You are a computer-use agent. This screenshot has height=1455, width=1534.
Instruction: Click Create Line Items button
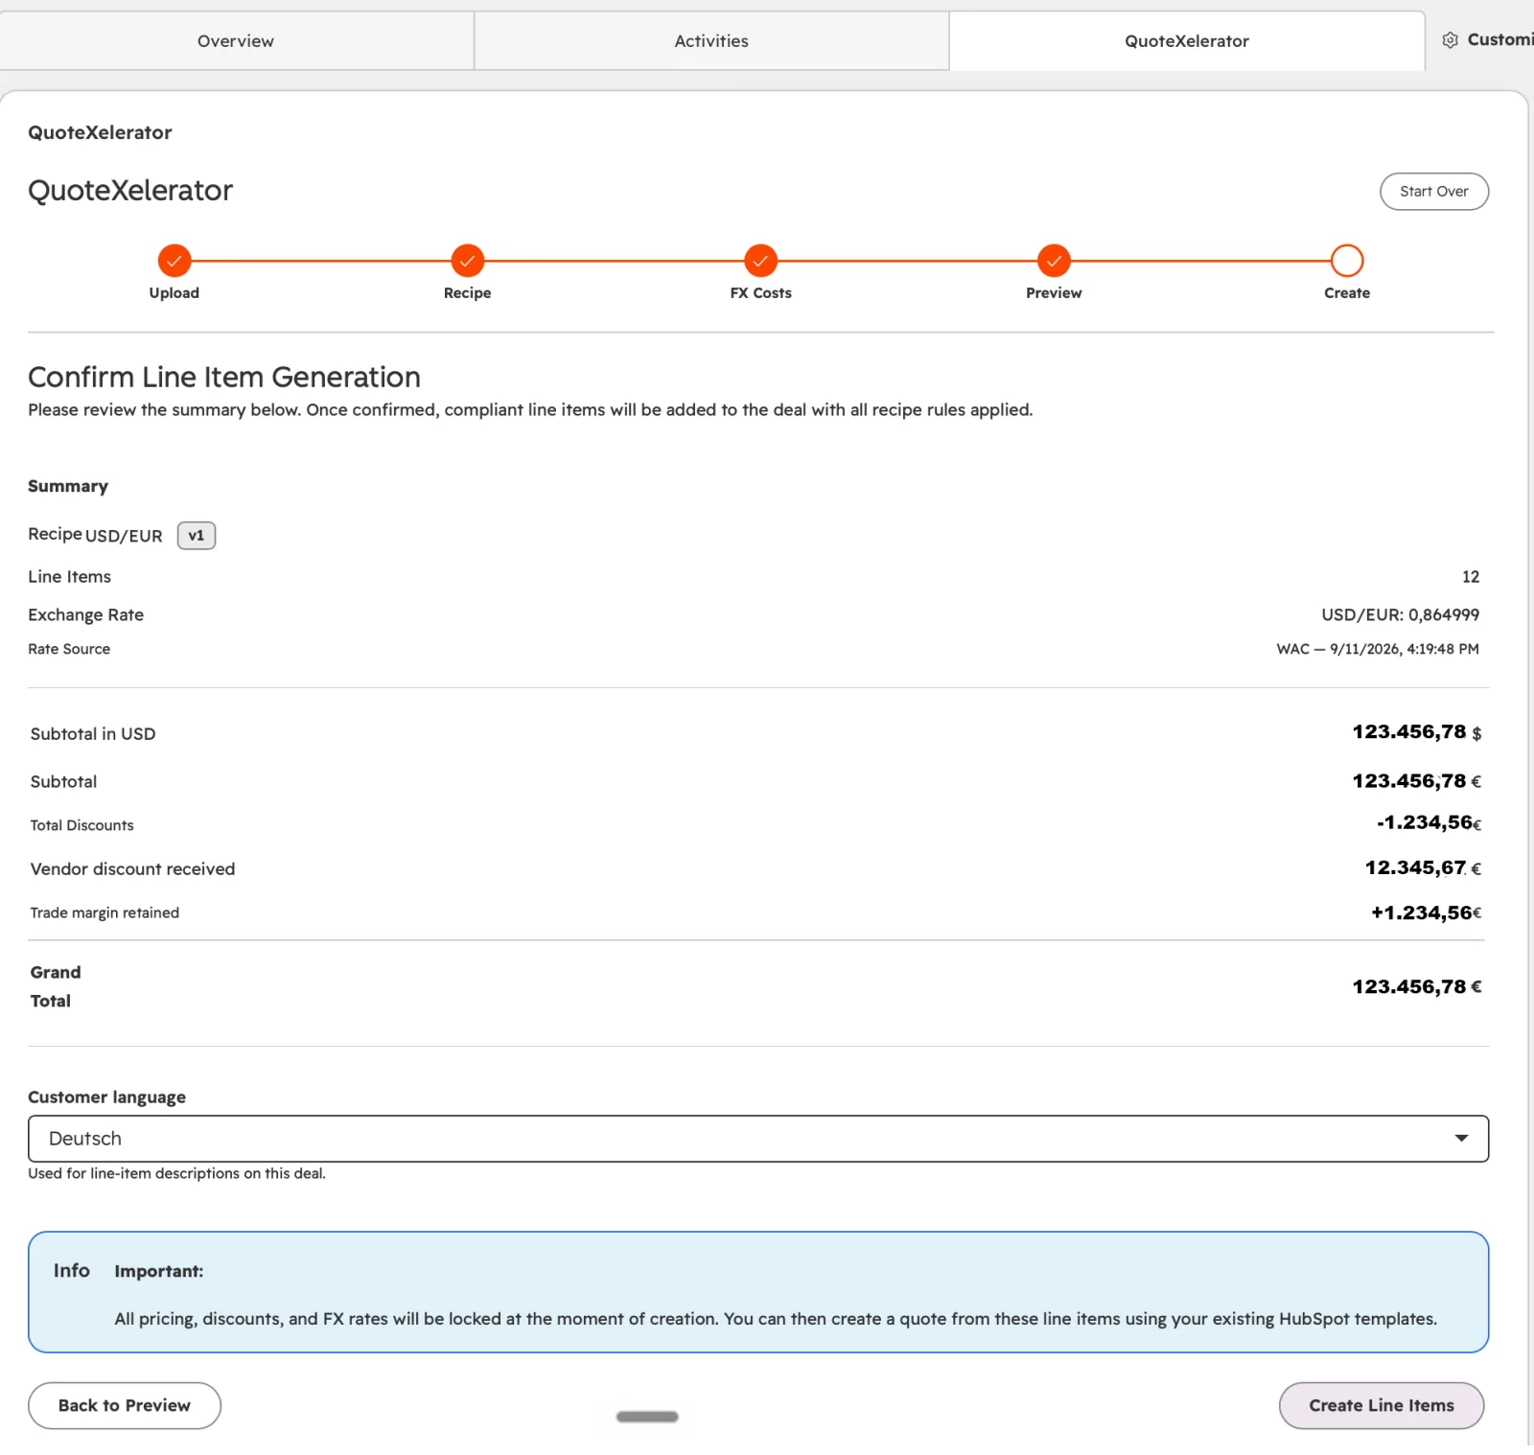(x=1382, y=1405)
